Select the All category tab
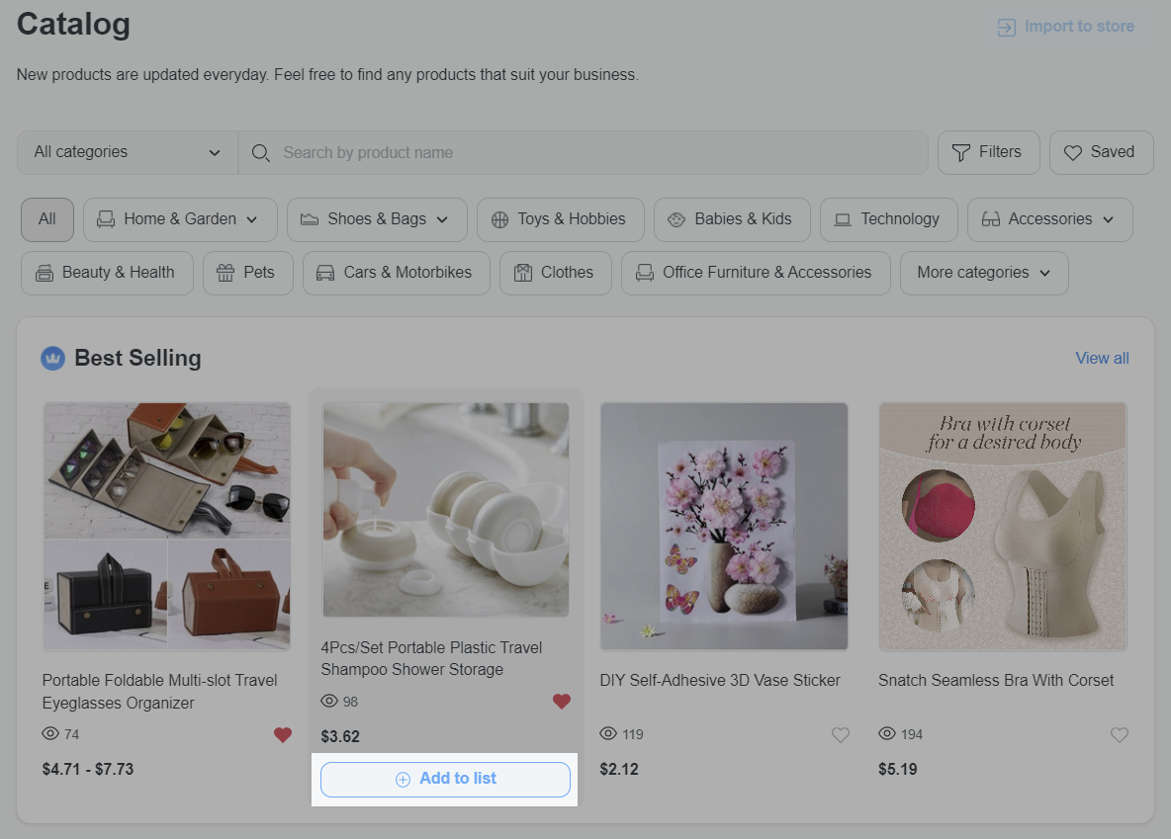The height and width of the screenshot is (839, 1171). [47, 219]
